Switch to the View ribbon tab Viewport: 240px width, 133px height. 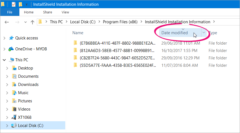click(x=65, y=12)
